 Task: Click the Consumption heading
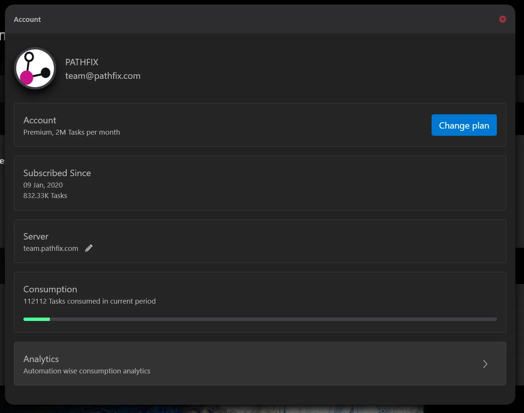50,289
